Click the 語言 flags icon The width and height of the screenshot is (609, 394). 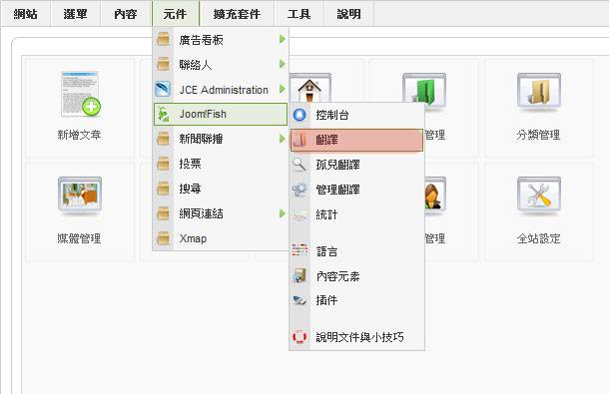tap(300, 250)
